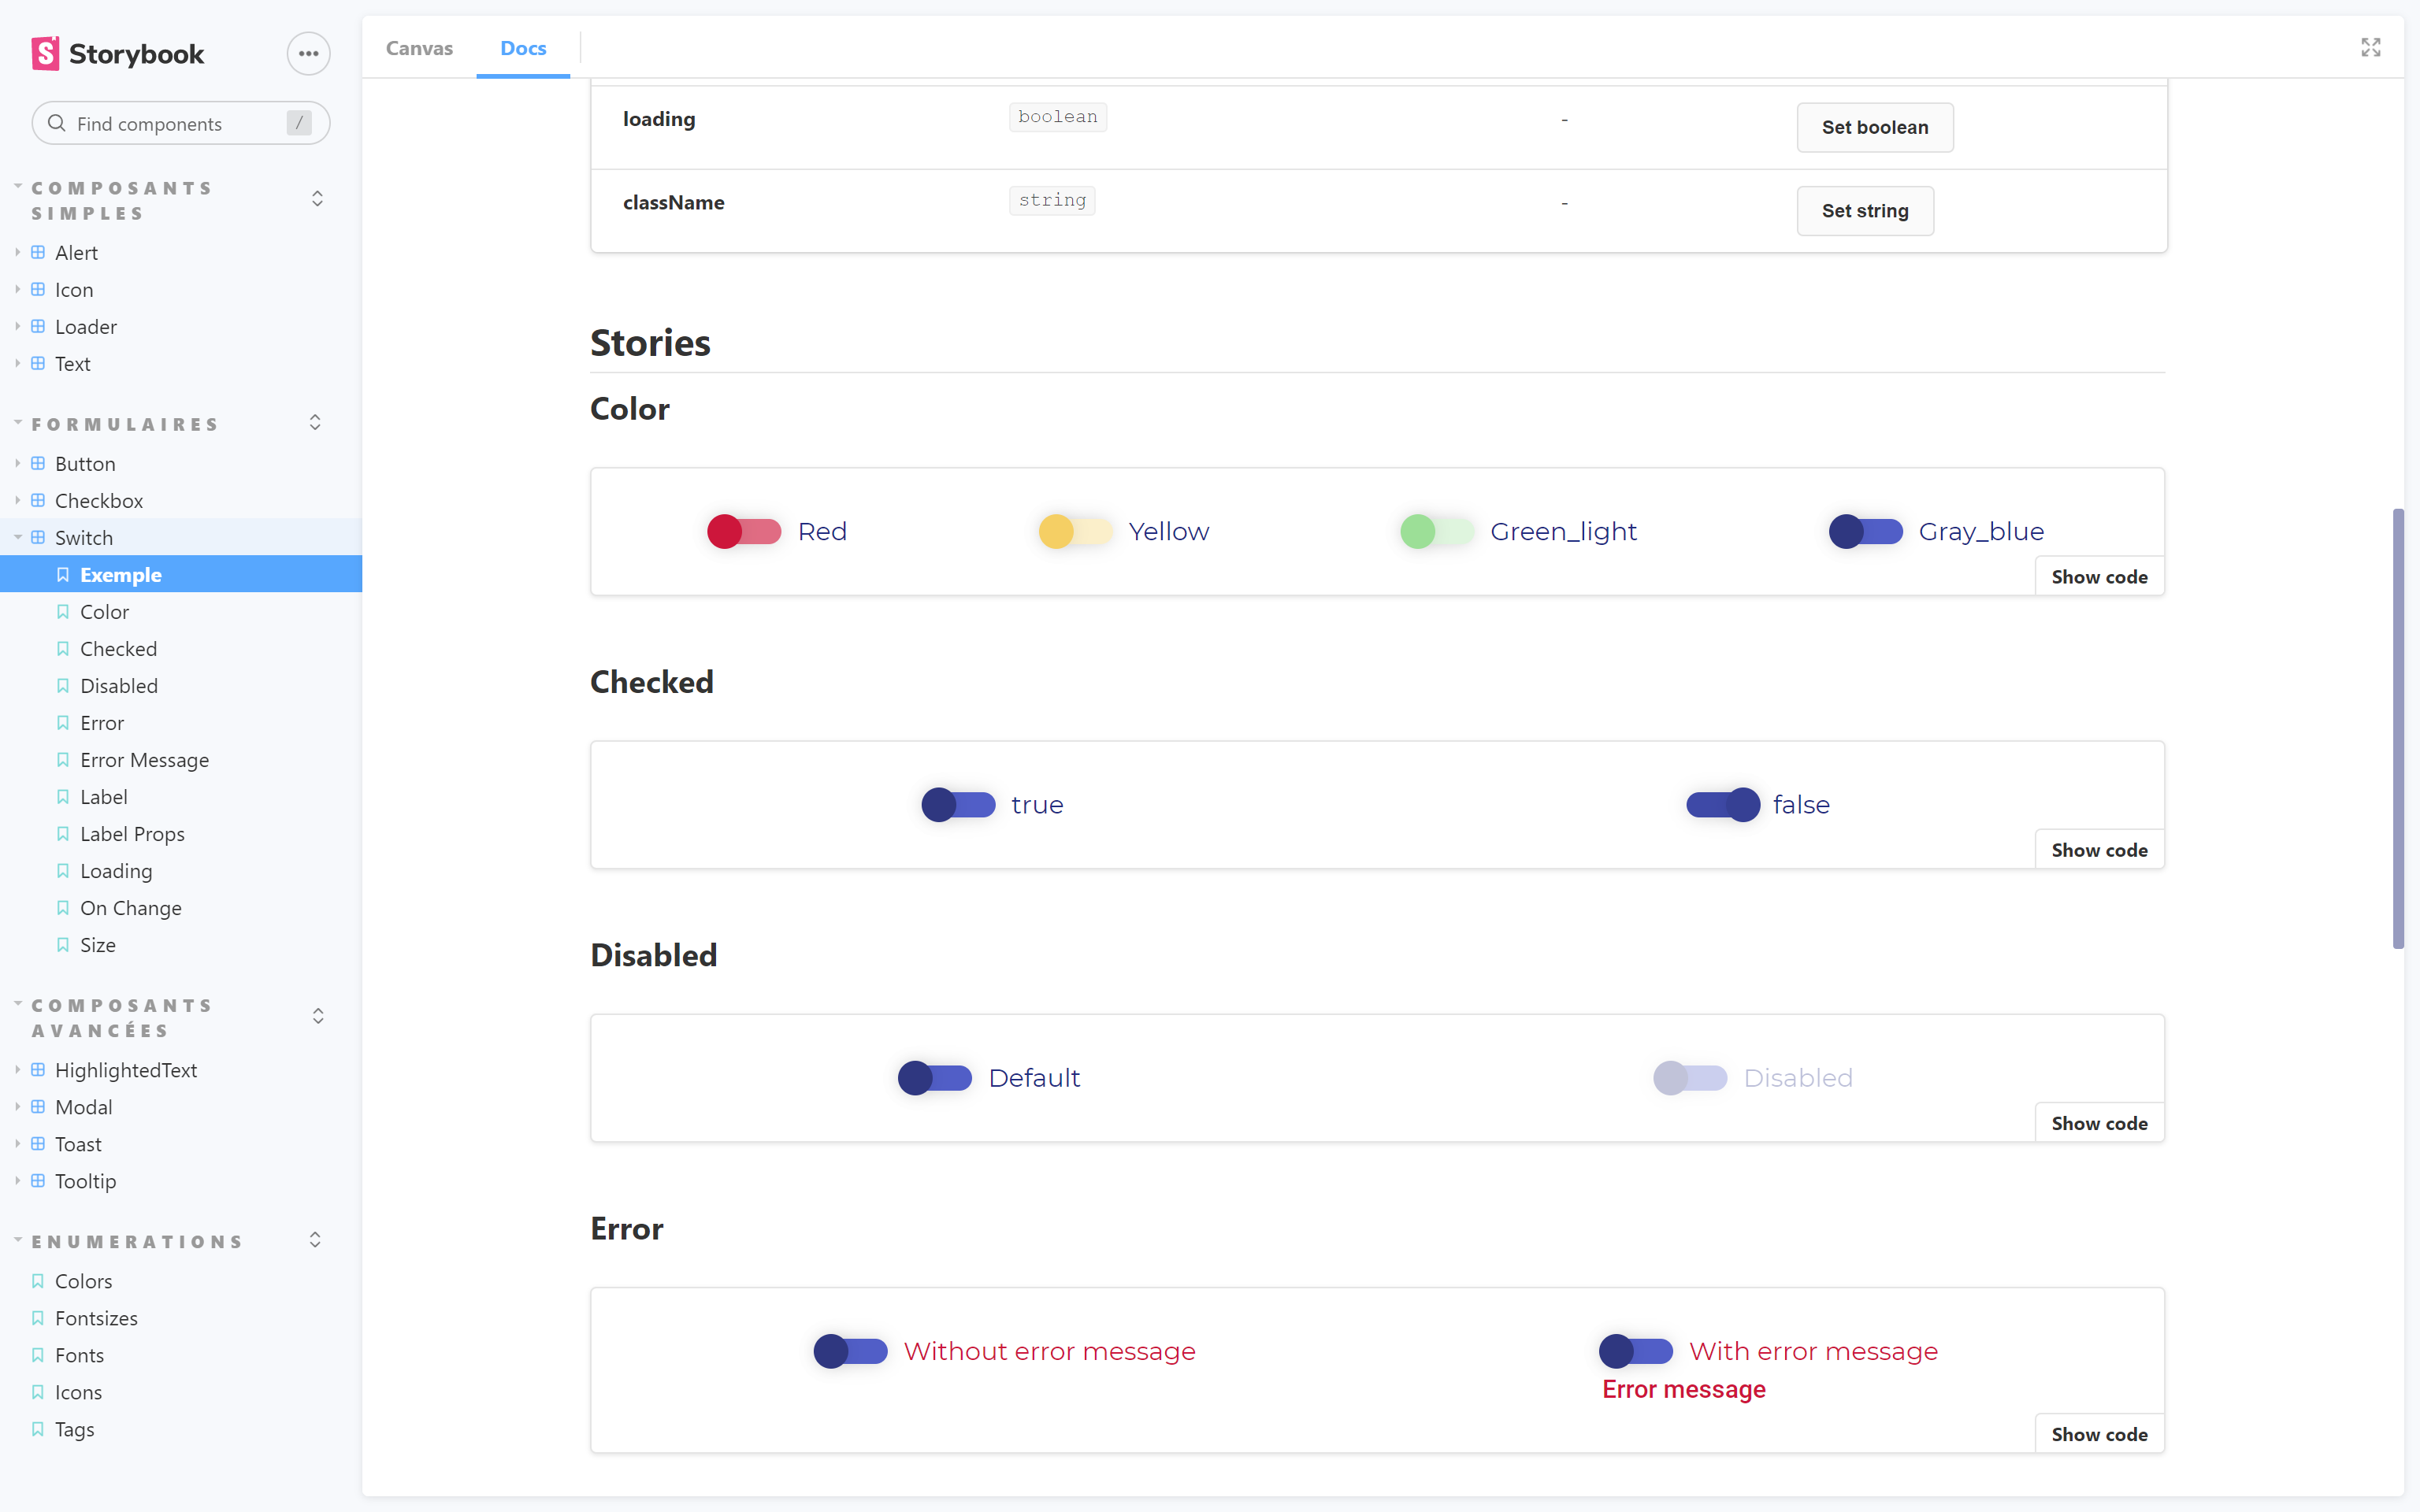2420x1512 pixels.
Task: Click the Alert component grid icon
Action: tap(38, 252)
